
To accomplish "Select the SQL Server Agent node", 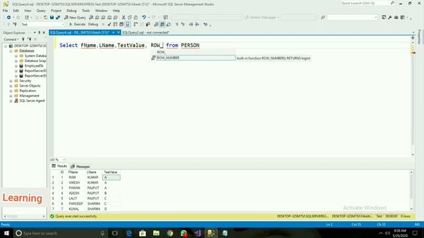I will pyautogui.click(x=32, y=100).
